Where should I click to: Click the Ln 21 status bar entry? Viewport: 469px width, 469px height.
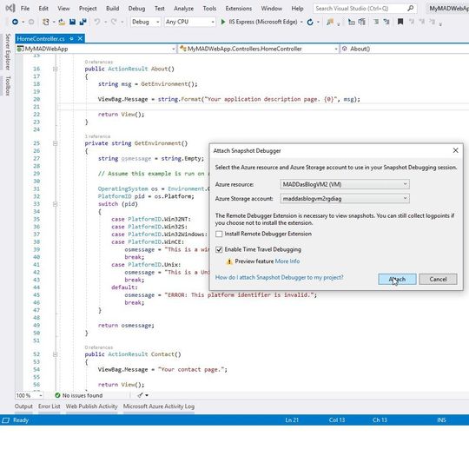pyautogui.click(x=292, y=420)
